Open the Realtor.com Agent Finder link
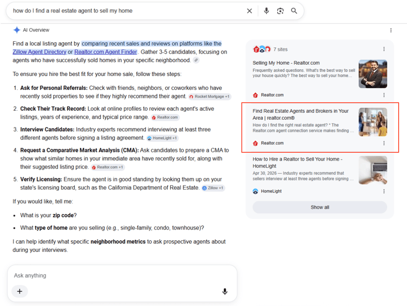The image size is (407, 306). click(x=106, y=52)
